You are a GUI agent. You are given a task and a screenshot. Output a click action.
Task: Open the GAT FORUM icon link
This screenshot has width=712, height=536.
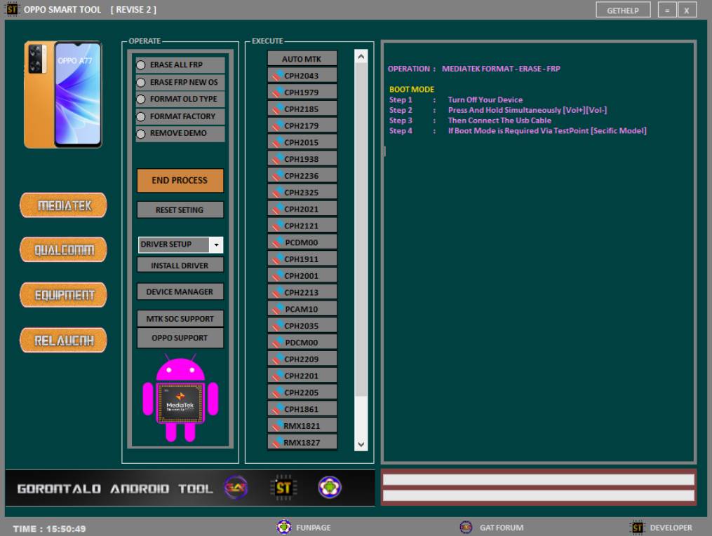tap(465, 527)
